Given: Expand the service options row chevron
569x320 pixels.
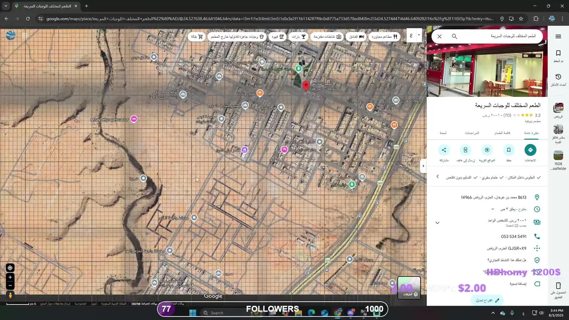Looking at the screenshot, I should click(437, 177).
